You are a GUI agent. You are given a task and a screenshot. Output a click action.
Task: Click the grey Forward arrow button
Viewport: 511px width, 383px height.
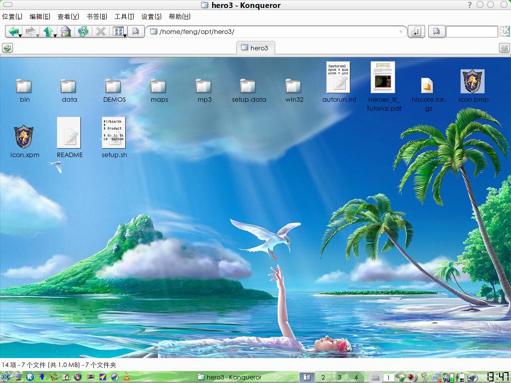pyautogui.click(x=30, y=31)
